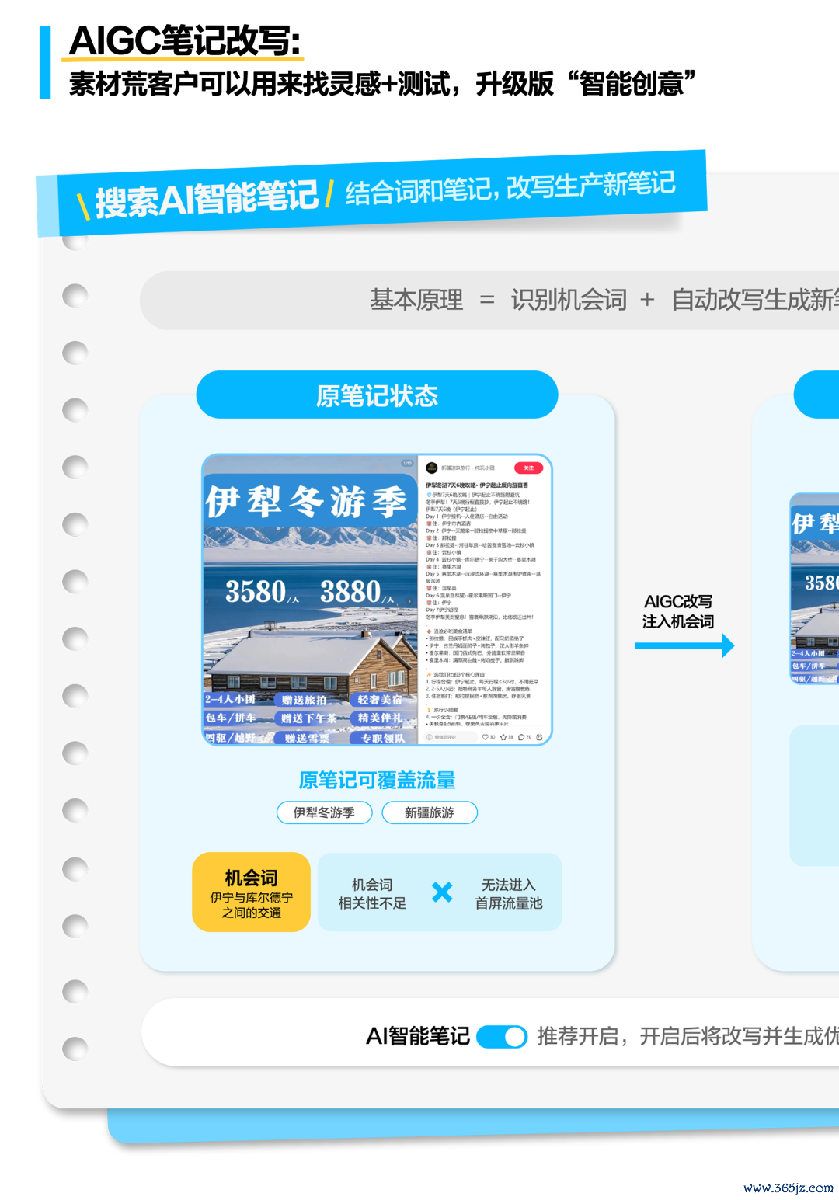
Task: Click the blue X mark icon
Action: (x=442, y=892)
